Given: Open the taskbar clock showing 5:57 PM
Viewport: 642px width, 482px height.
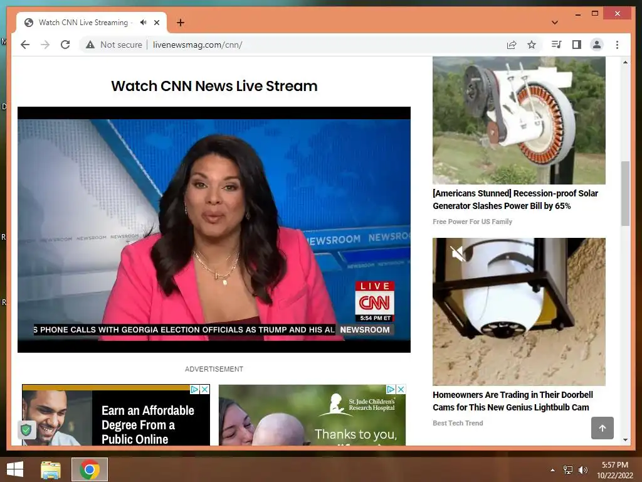Looking at the screenshot, I should pyautogui.click(x=615, y=470).
